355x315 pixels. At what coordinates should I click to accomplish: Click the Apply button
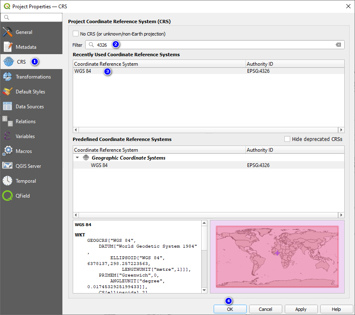click(x=301, y=309)
